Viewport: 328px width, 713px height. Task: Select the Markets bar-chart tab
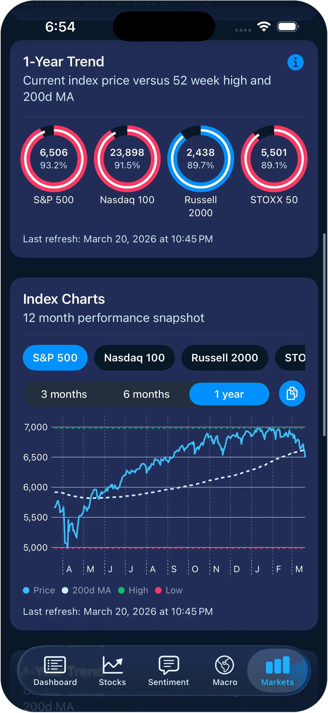[x=278, y=665]
